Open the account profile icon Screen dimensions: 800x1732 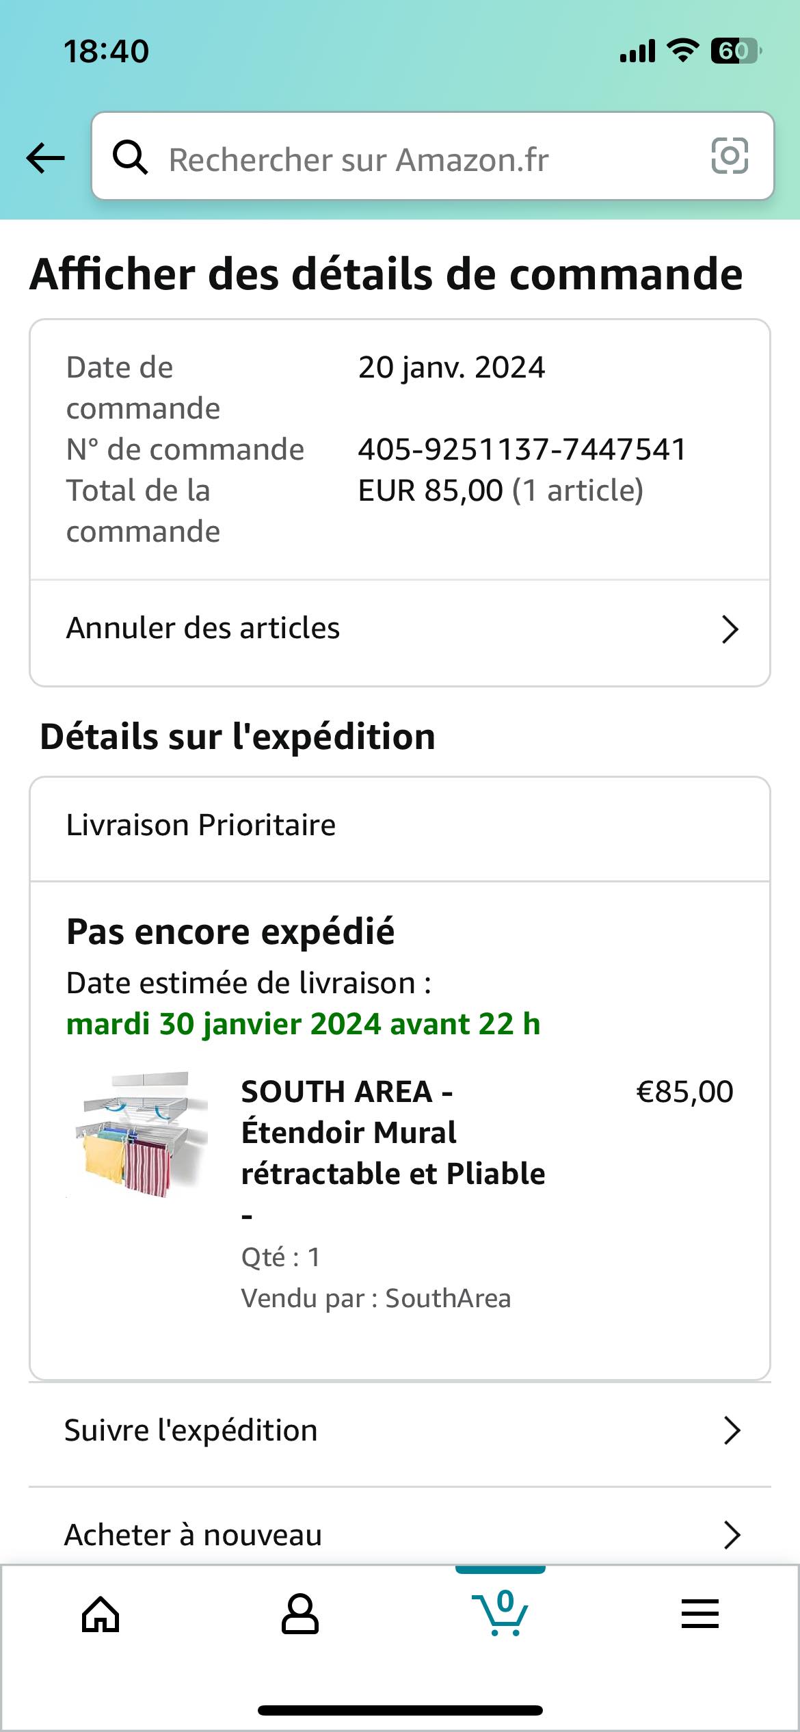(x=300, y=1614)
